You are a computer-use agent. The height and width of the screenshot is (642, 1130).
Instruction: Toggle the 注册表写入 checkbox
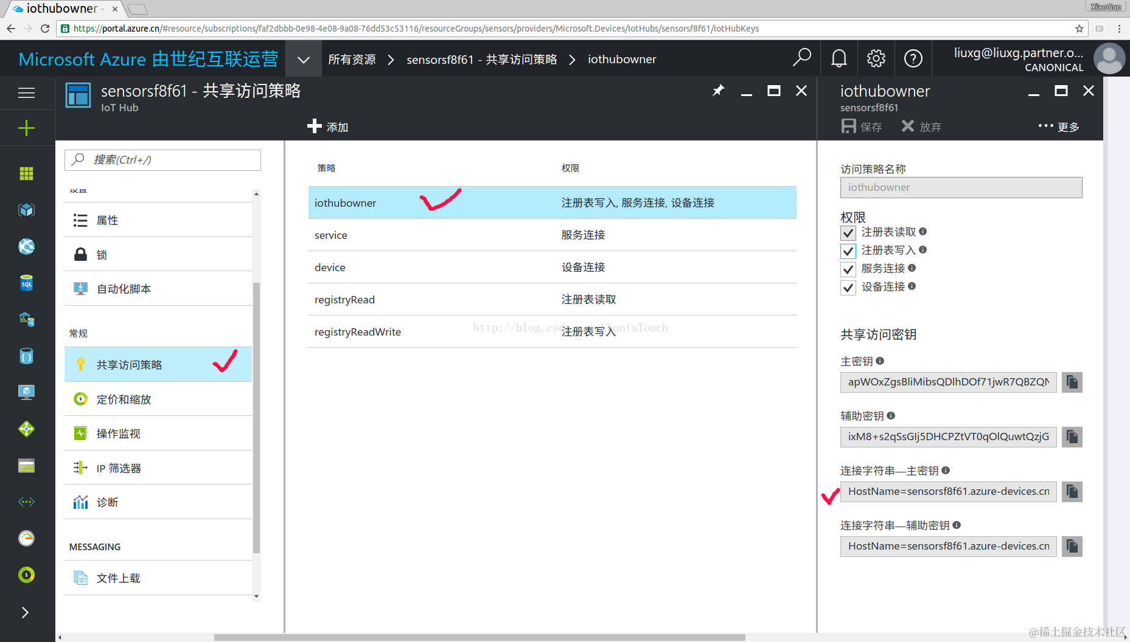848,250
